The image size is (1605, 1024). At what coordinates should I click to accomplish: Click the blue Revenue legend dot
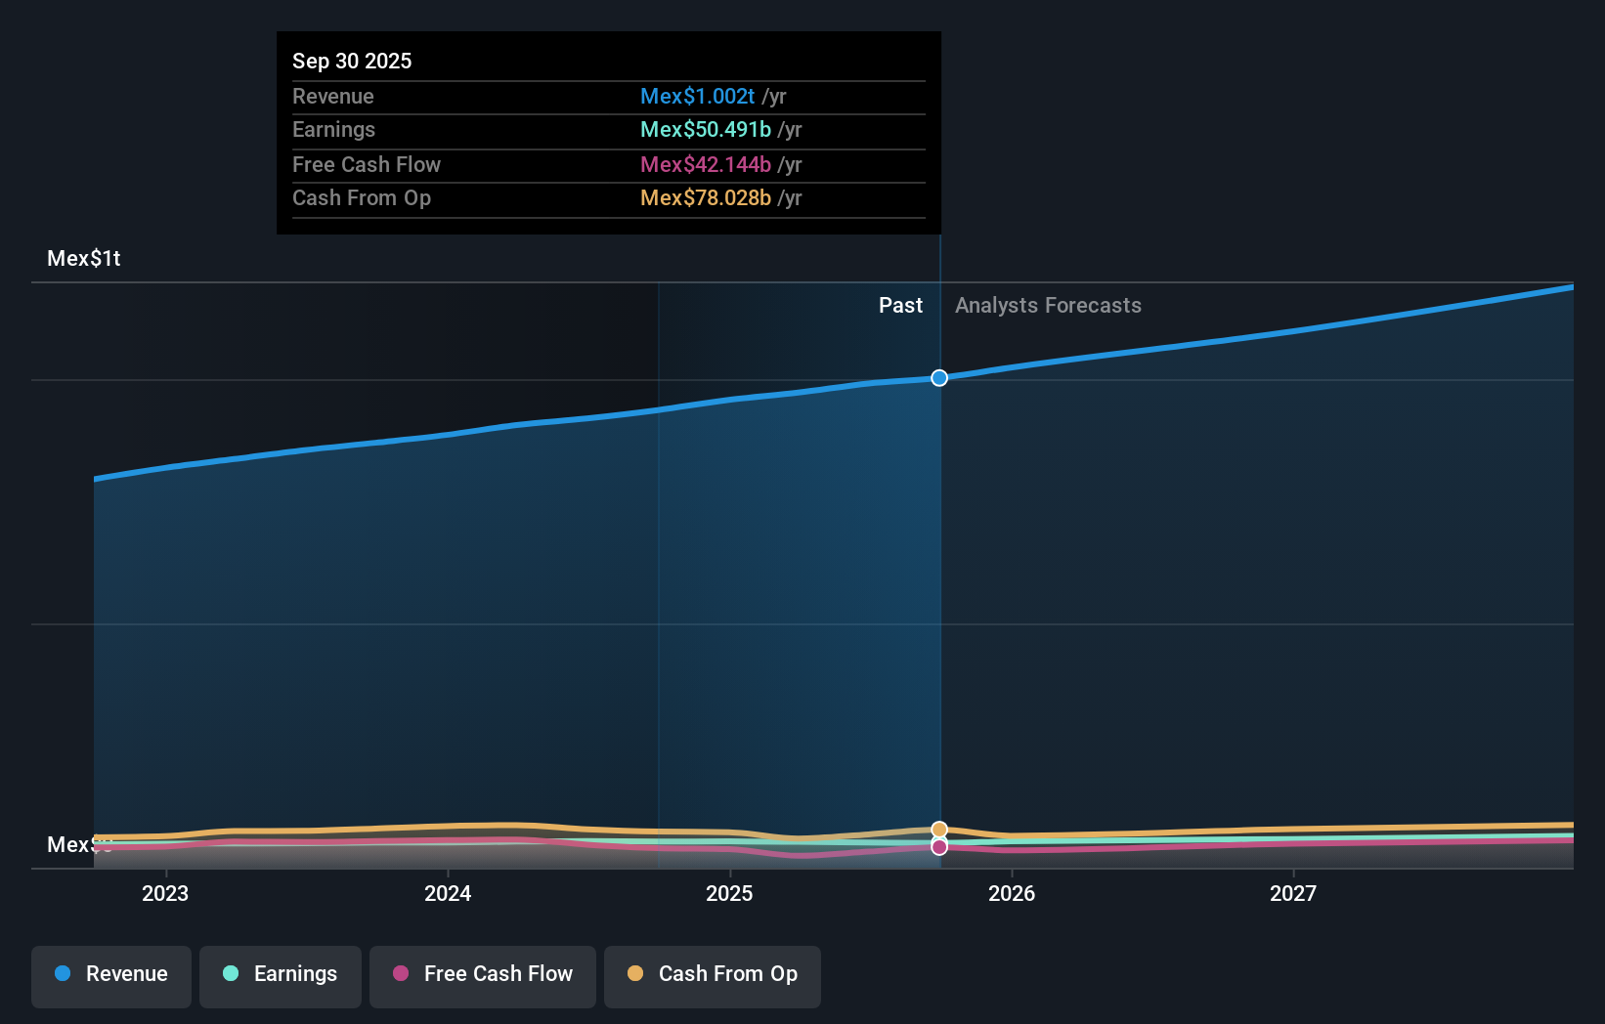(x=63, y=974)
